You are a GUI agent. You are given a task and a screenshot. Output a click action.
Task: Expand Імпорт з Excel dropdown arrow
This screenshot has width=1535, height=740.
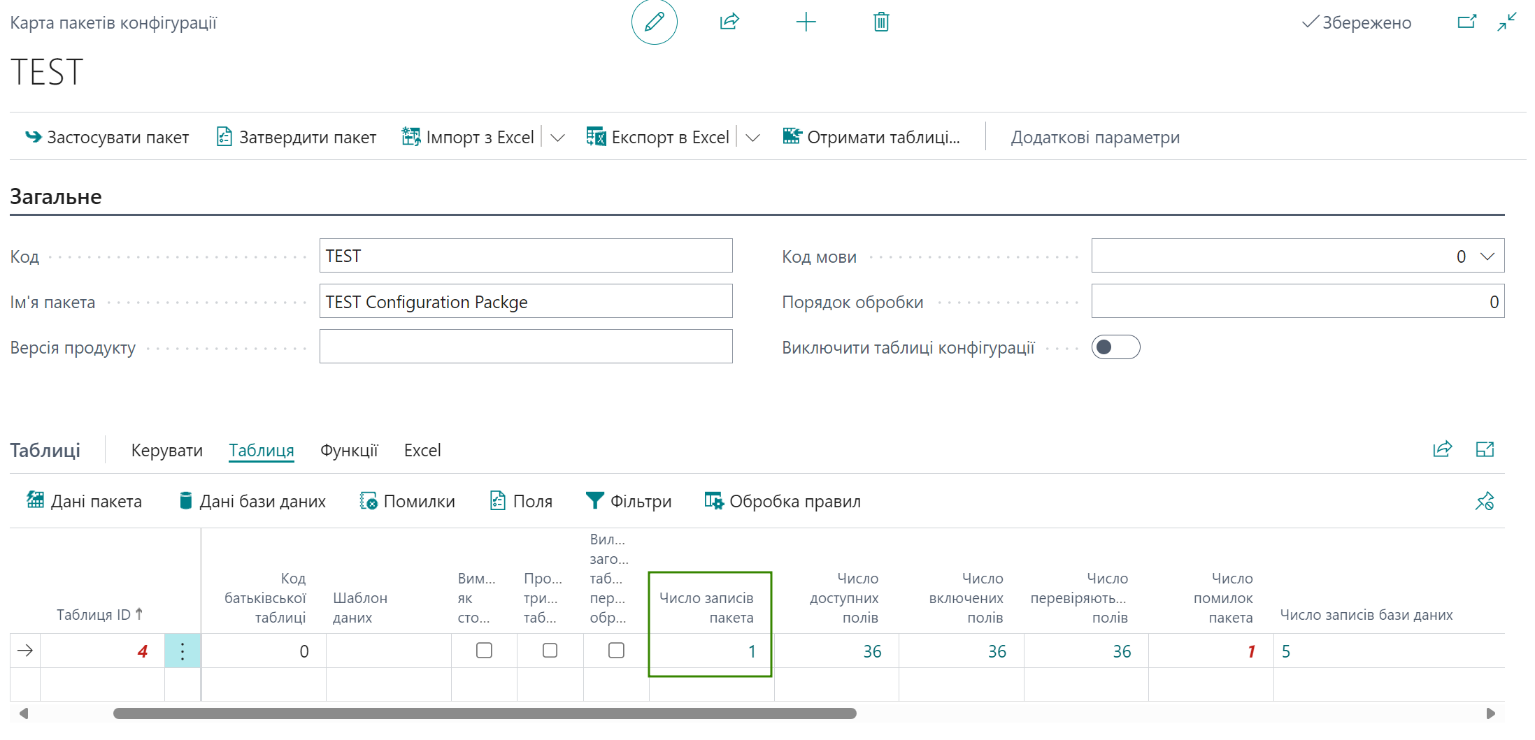coord(557,138)
